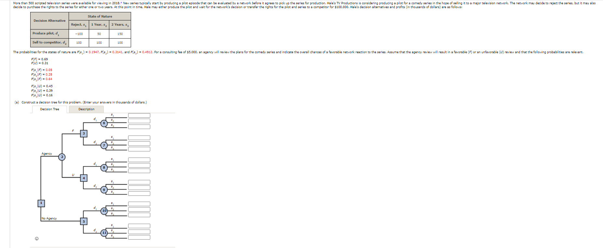Click chance node 2 circle

click(62, 157)
